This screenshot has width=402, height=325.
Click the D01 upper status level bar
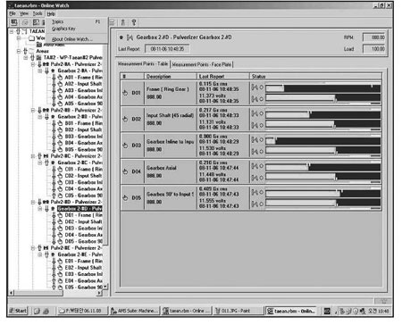pyautogui.click(x=323, y=88)
